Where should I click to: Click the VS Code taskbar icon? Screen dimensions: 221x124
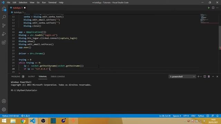coord(33,121)
